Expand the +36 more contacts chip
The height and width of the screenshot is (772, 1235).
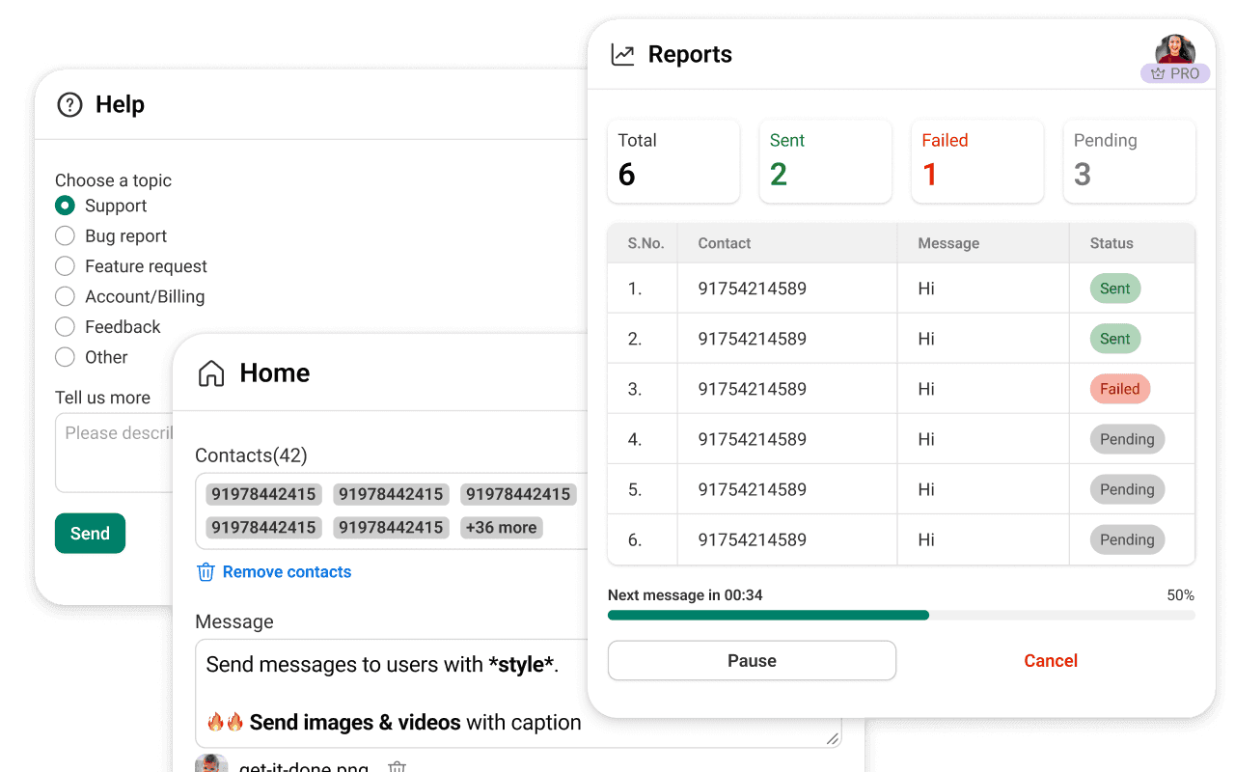click(501, 528)
